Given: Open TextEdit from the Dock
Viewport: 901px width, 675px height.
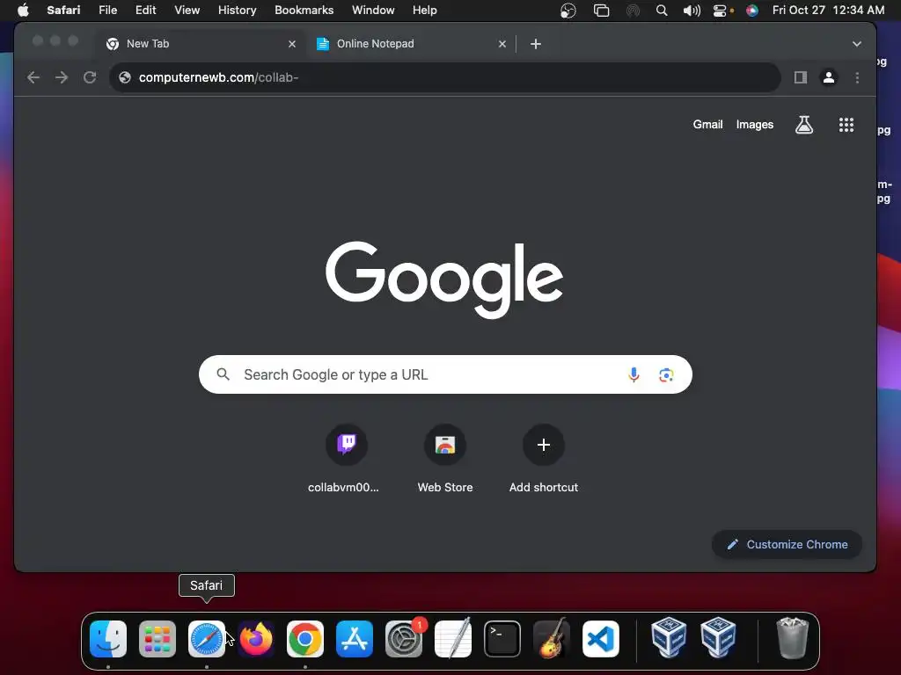Looking at the screenshot, I should click(453, 639).
